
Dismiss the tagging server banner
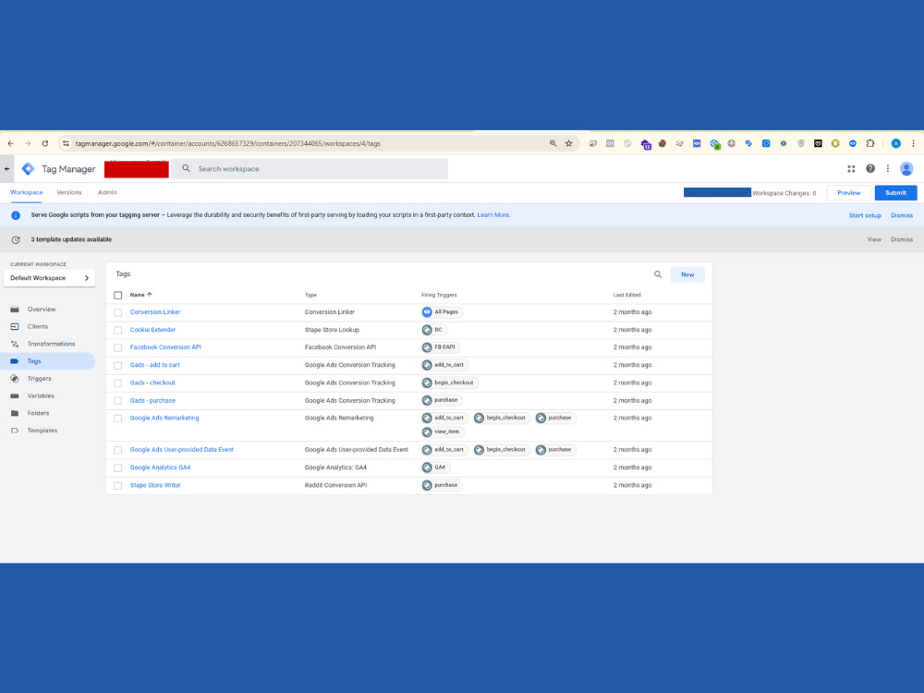click(902, 215)
